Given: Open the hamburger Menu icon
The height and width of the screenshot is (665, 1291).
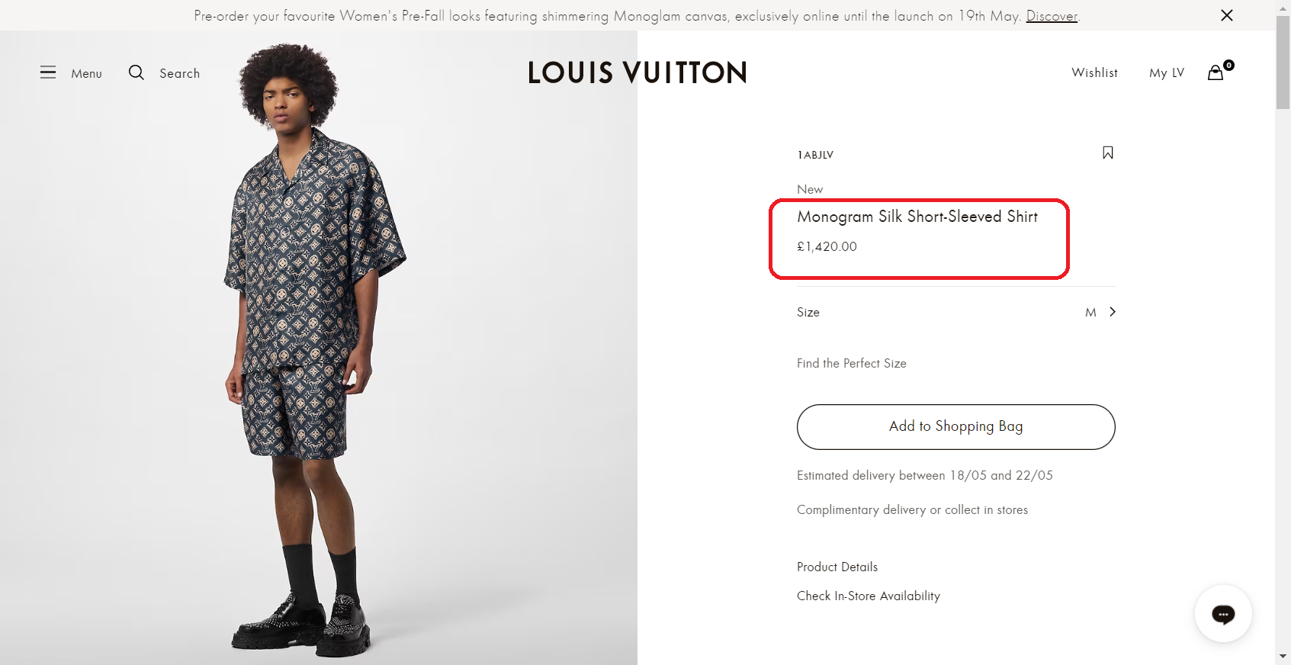Looking at the screenshot, I should [x=48, y=72].
